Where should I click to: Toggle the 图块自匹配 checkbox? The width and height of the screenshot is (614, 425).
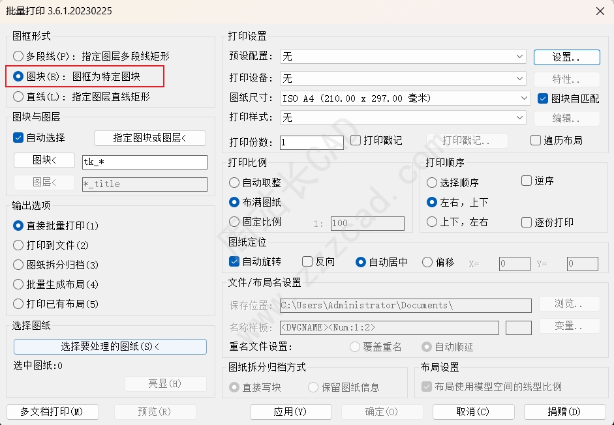pyautogui.click(x=542, y=98)
